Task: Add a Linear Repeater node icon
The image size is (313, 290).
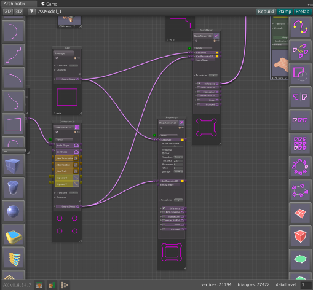Action: click(300, 120)
